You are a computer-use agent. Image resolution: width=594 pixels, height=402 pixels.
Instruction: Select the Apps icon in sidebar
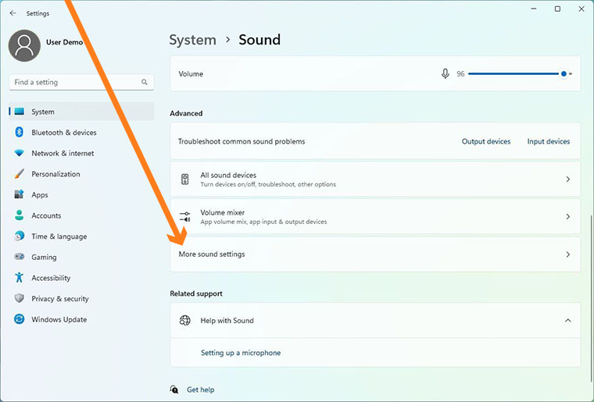point(20,194)
